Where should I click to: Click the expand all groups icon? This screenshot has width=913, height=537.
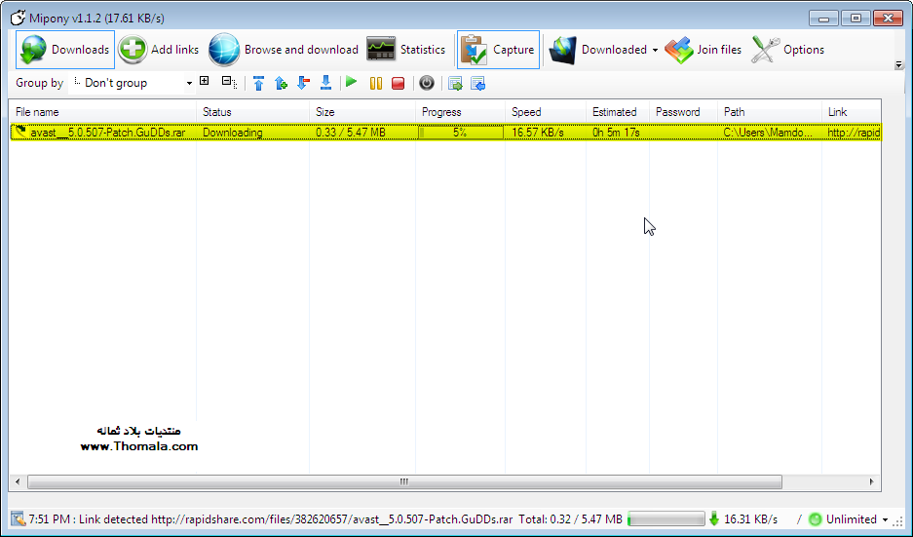click(x=205, y=83)
